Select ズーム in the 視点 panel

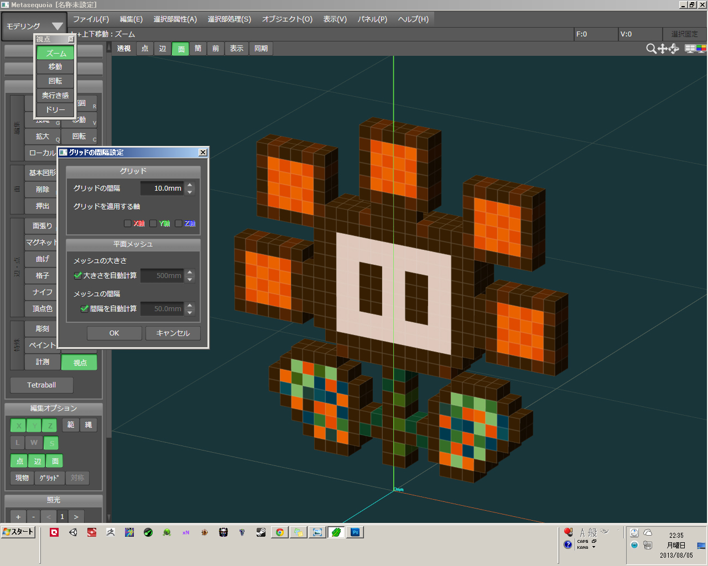(x=55, y=53)
